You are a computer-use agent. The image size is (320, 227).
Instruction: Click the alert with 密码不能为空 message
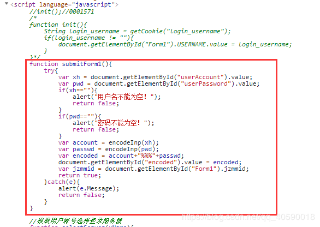pos(113,123)
